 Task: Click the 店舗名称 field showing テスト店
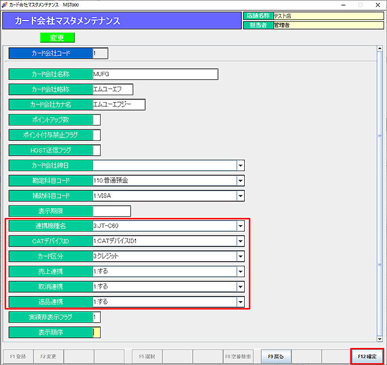pyautogui.click(x=328, y=16)
